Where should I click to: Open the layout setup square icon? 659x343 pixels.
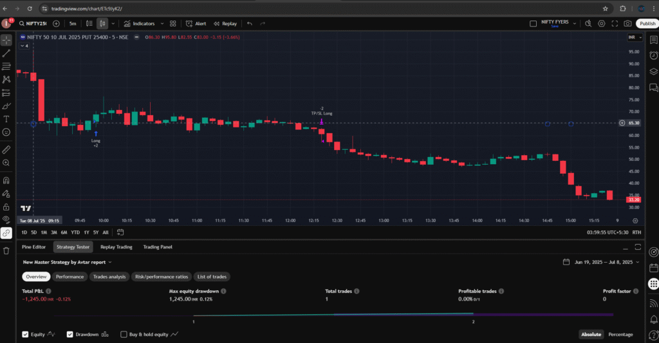533,24
